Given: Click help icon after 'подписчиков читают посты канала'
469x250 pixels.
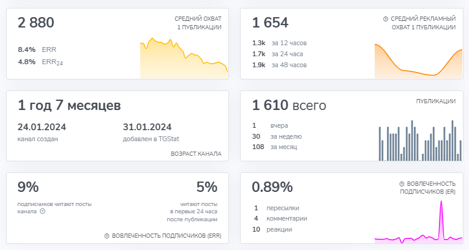Looking at the screenshot, I should pos(43,211).
